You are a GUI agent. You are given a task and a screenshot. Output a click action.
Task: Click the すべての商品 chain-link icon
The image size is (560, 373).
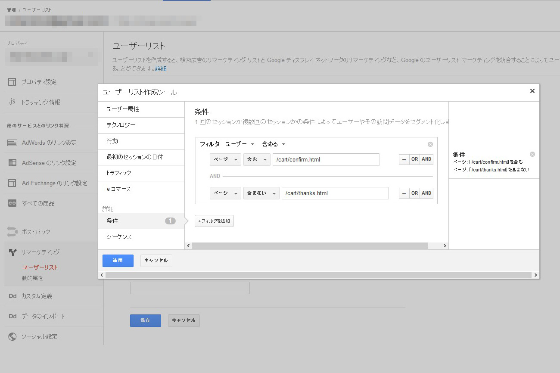tap(12, 203)
